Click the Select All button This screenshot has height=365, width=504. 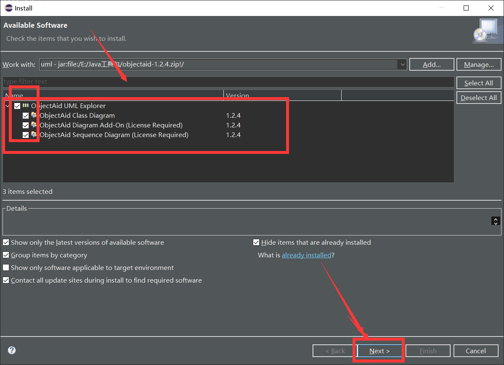tap(479, 83)
